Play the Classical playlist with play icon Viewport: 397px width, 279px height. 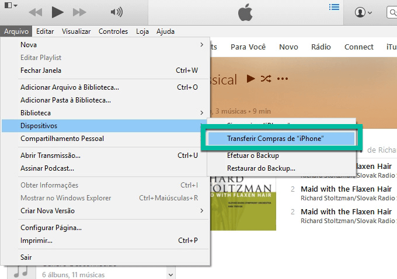(250, 79)
